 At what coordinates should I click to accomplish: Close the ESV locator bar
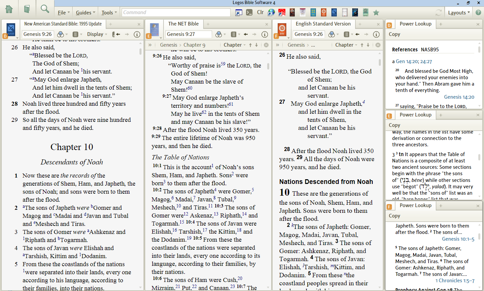(x=378, y=45)
